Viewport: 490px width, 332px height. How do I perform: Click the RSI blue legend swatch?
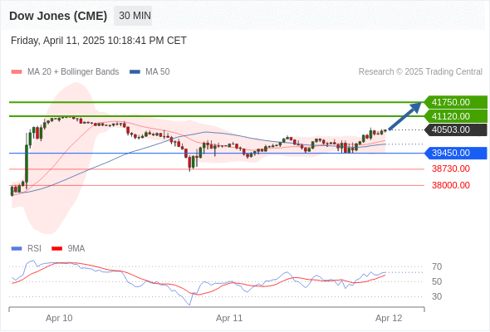pyautogui.click(x=17, y=249)
